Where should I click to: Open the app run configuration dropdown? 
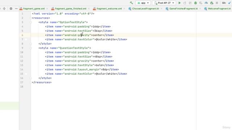143,3
